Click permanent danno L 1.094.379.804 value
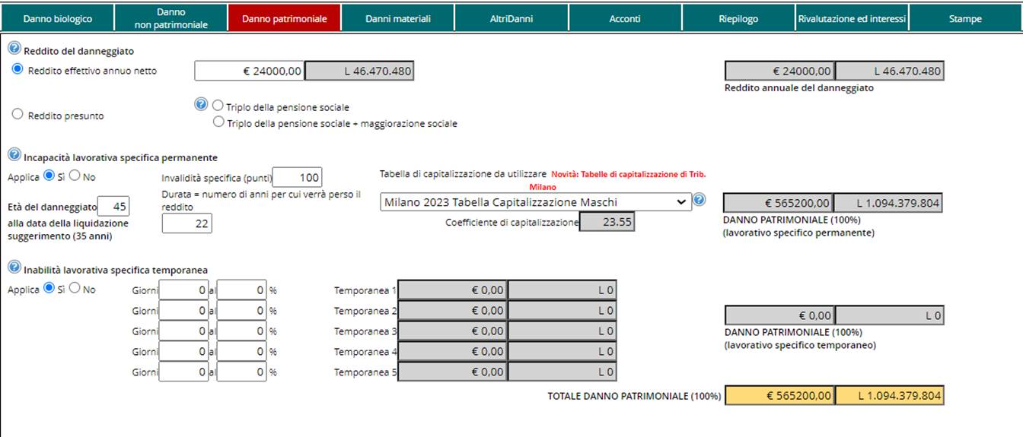This screenshot has width=1023, height=437. coord(889,203)
